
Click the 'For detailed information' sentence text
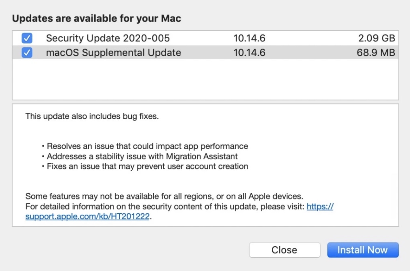click(165, 206)
